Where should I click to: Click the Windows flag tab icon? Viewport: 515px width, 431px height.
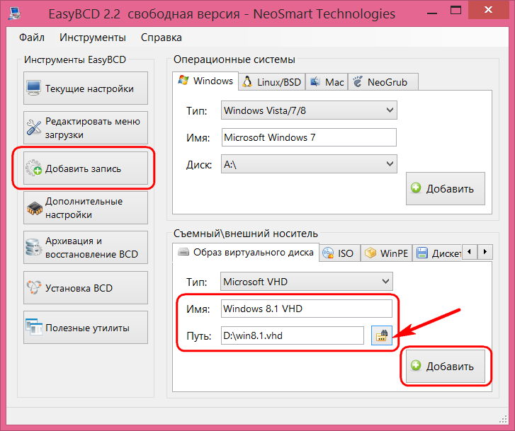coord(183,80)
